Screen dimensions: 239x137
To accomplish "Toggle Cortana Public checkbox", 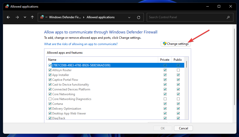I will click(x=178, y=104).
